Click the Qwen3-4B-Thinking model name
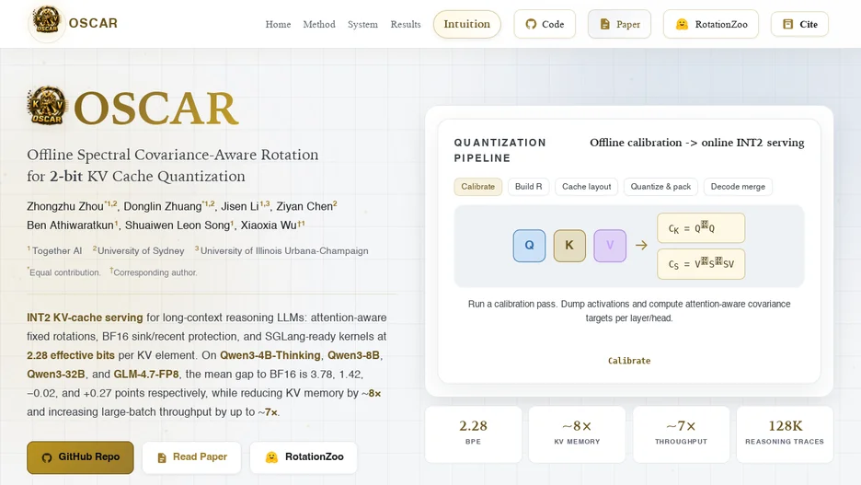This screenshot has height=485, width=861. click(x=270, y=355)
